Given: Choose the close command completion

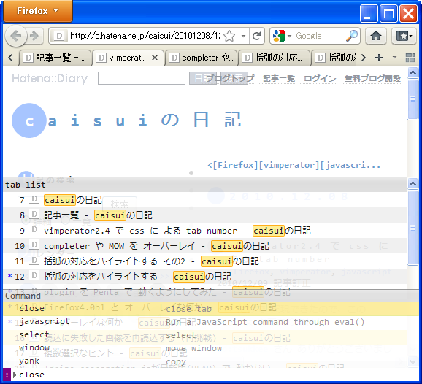Looking at the screenshot, I should [x=205, y=308].
